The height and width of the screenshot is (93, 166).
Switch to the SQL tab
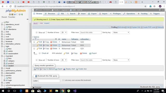click(x=61, y=14)
